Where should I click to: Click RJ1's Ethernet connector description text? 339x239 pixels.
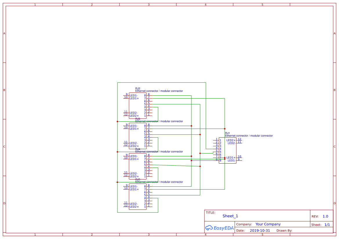(249, 136)
